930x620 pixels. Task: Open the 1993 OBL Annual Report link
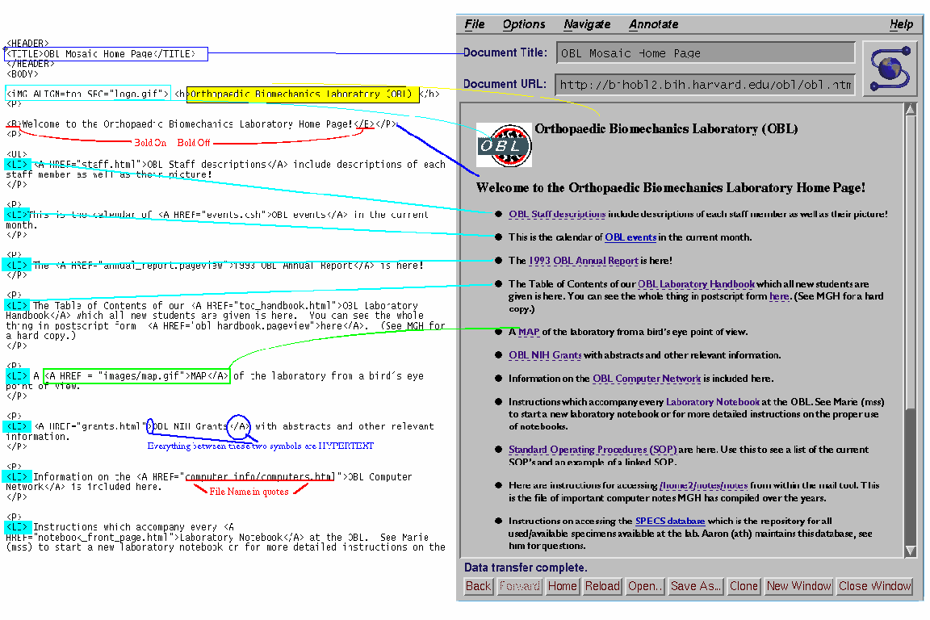pos(584,261)
